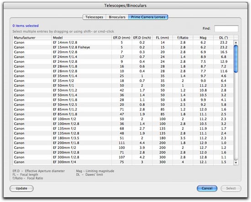Viewport: 251px width, 202px height.
Task: Sort by the Manufacturer column header
Action: coord(32,38)
